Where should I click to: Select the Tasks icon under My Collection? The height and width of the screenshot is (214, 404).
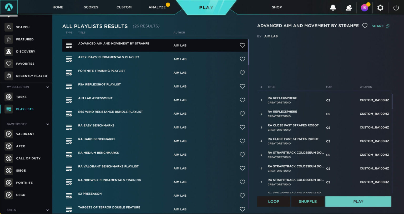[x=9, y=97]
